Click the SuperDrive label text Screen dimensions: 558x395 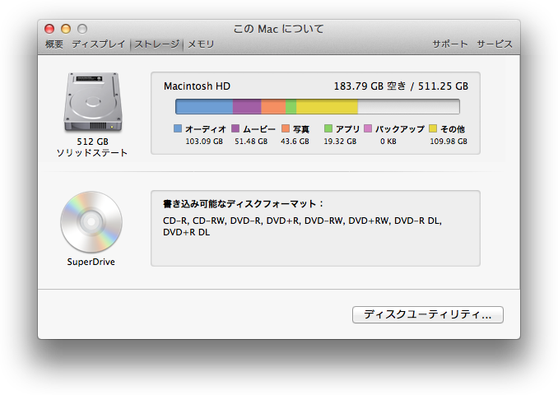(x=91, y=262)
